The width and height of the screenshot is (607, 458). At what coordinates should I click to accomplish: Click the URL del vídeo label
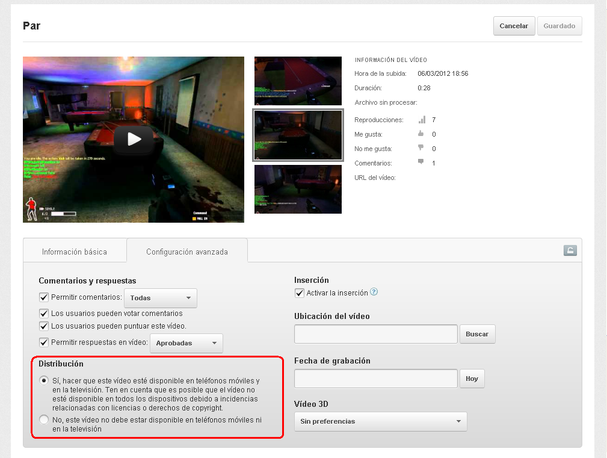click(375, 178)
